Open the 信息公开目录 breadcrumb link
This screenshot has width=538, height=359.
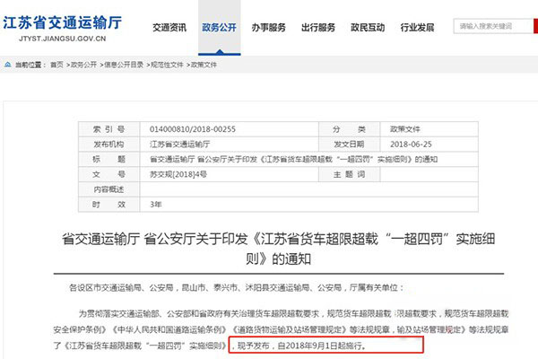click(x=123, y=66)
